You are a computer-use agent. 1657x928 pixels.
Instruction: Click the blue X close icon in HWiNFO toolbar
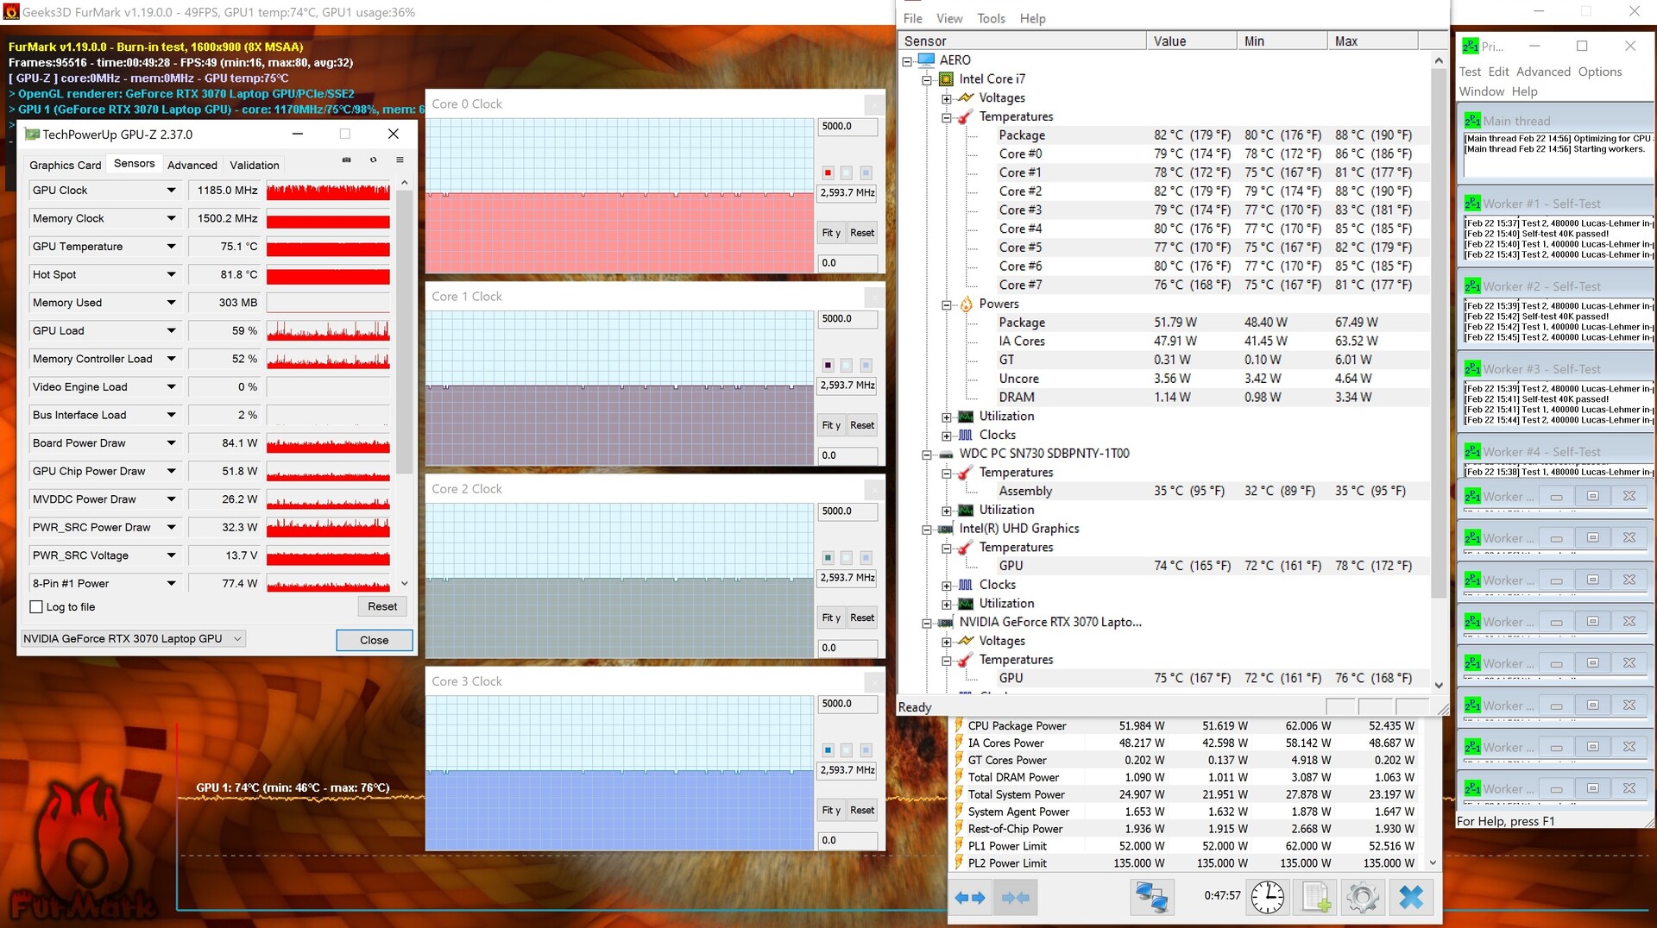[x=1411, y=898]
